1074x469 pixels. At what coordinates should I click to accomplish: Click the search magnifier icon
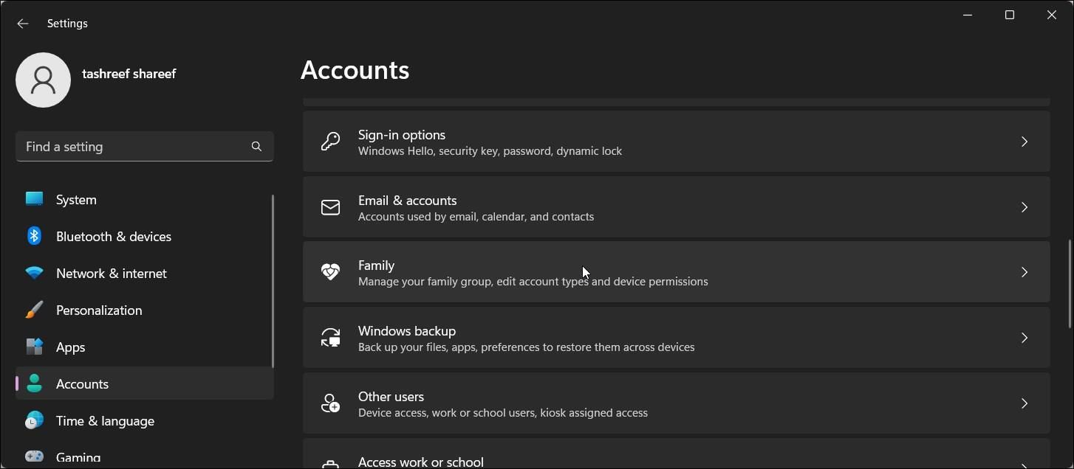(x=256, y=147)
